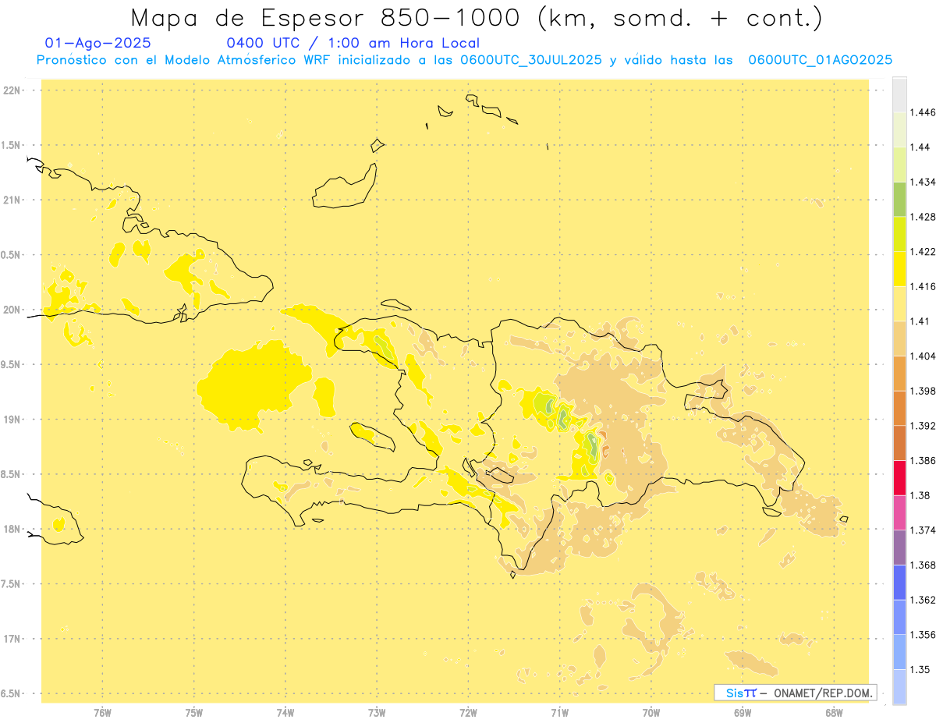Click the longitude label "74W"
Image resolution: width=936 pixels, height=723 pixels.
point(285,713)
